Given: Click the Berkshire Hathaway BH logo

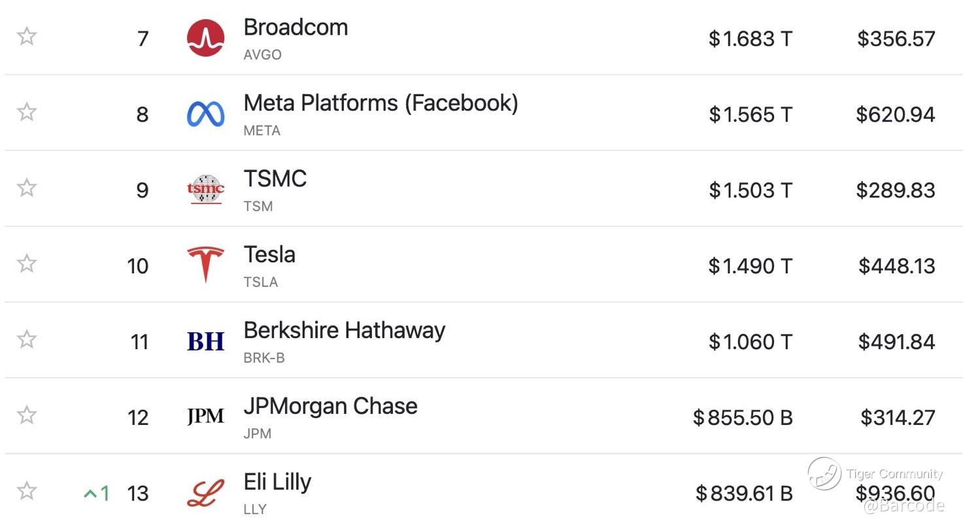Looking at the screenshot, I should point(205,341).
